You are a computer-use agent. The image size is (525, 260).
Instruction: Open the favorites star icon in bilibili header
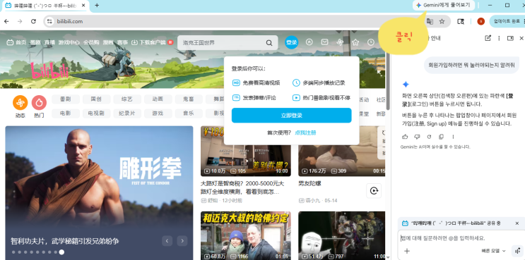[x=355, y=42]
